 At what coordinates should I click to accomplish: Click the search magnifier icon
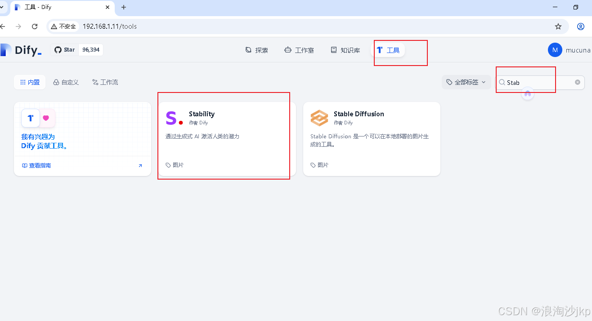coord(502,82)
